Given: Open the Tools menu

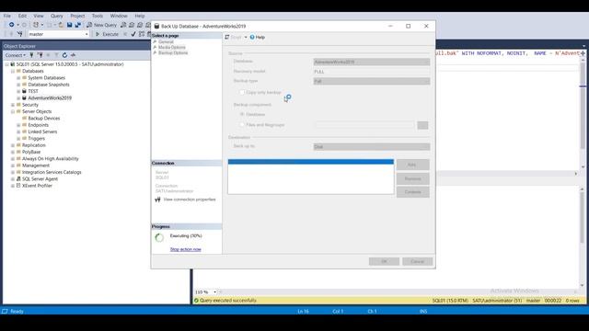Looking at the screenshot, I should (x=98, y=16).
